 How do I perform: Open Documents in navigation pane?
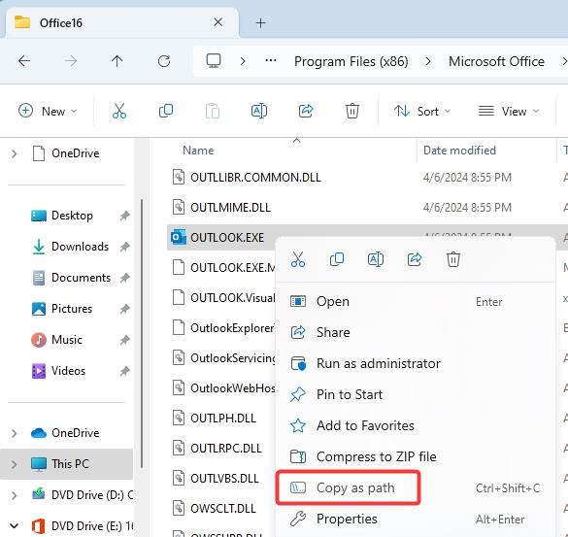tap(82, 278)
